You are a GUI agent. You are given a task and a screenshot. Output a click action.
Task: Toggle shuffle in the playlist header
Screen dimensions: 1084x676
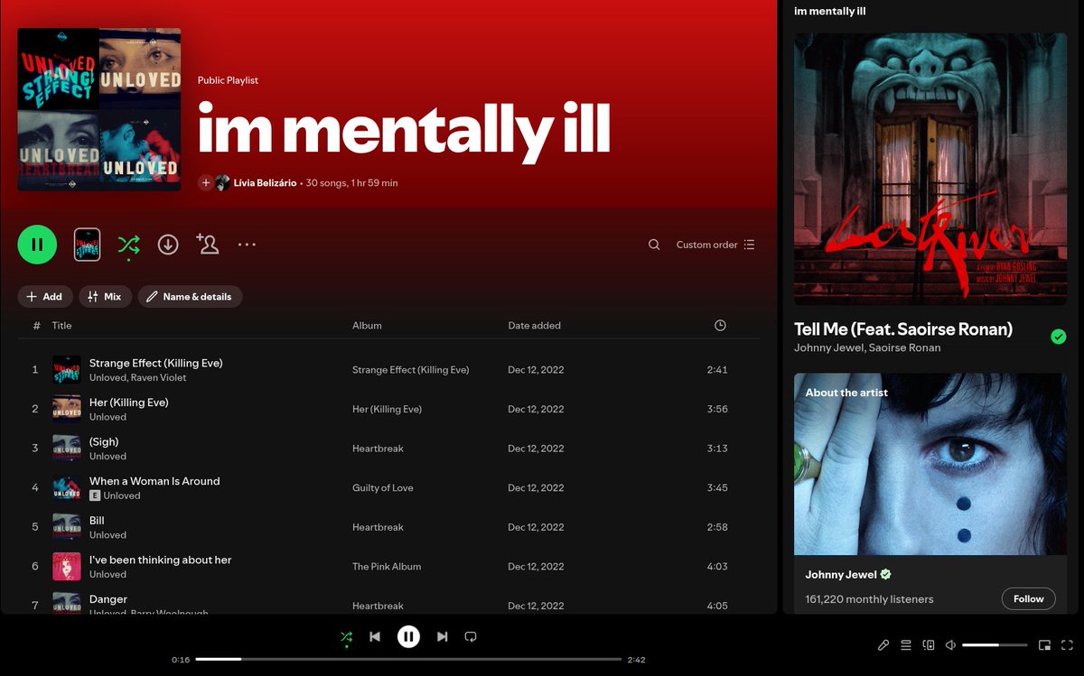pyautogui.click(x=128, y=245)
